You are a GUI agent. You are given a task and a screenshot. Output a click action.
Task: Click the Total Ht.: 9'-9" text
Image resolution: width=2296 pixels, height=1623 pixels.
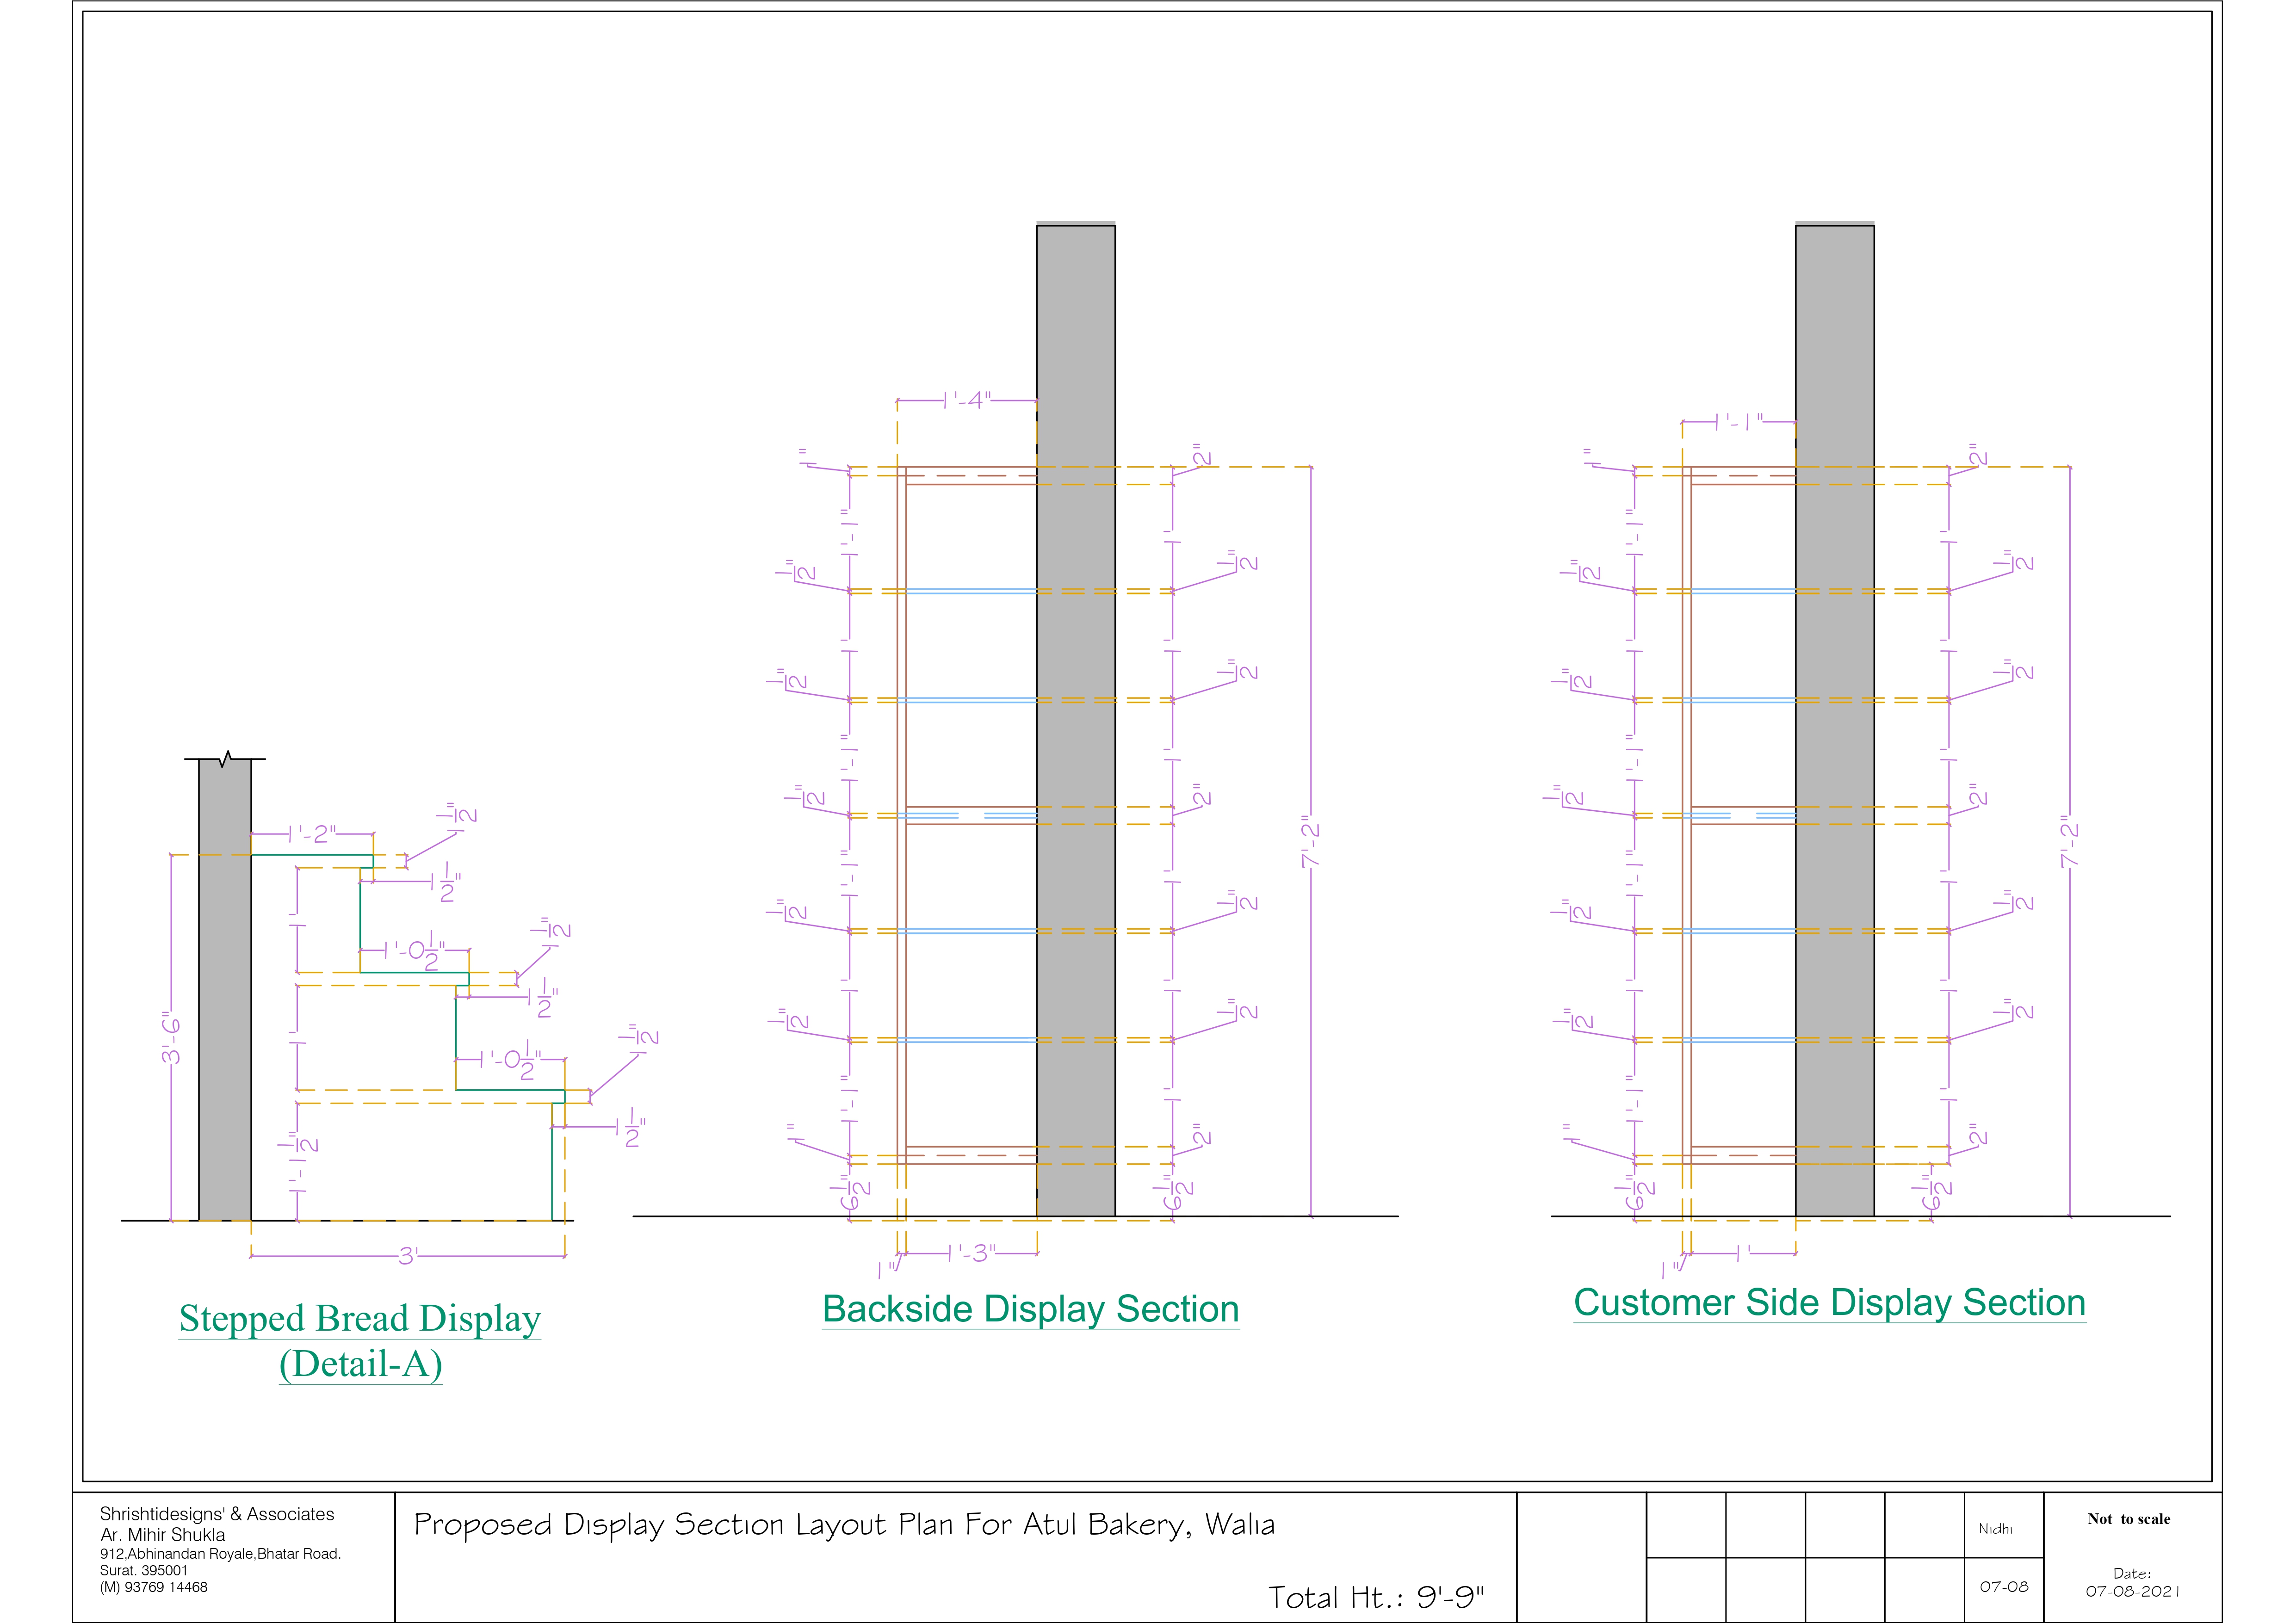click(x=1376, y=1597)
